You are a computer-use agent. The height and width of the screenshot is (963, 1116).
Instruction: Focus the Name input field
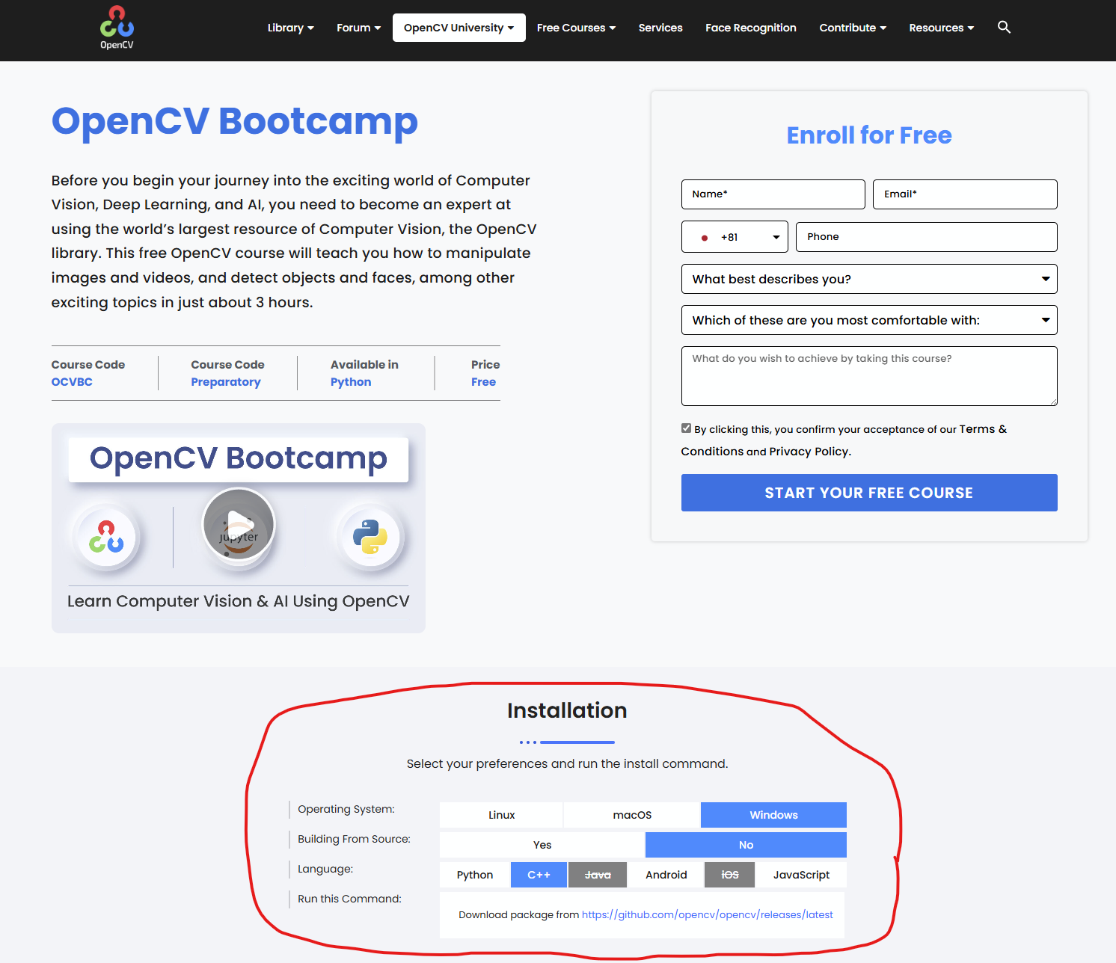click(773, 194)
